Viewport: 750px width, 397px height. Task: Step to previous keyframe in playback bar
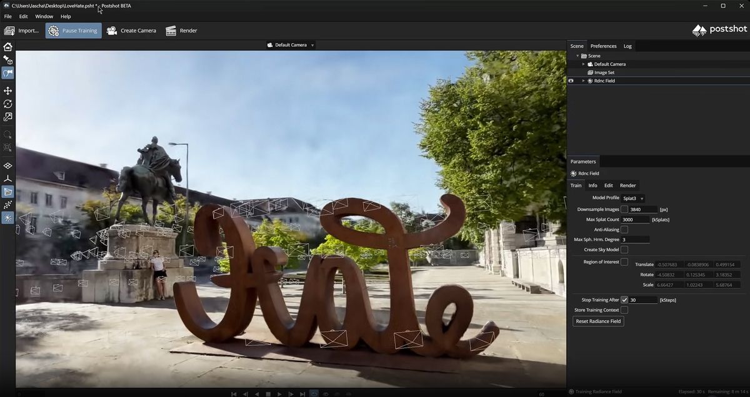tap(245, 394)
